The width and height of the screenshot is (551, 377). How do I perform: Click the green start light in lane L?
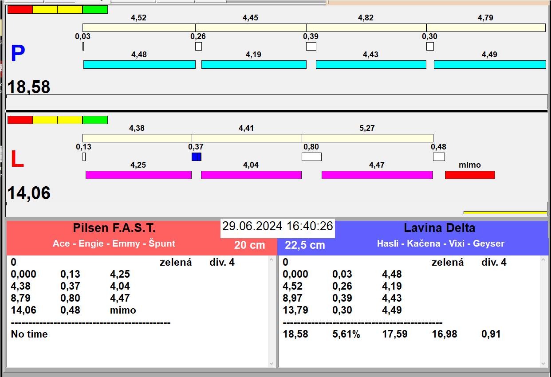[x=95, y=120]
